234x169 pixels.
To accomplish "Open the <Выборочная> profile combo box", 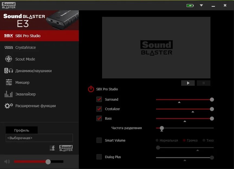I will coord(39,138).
